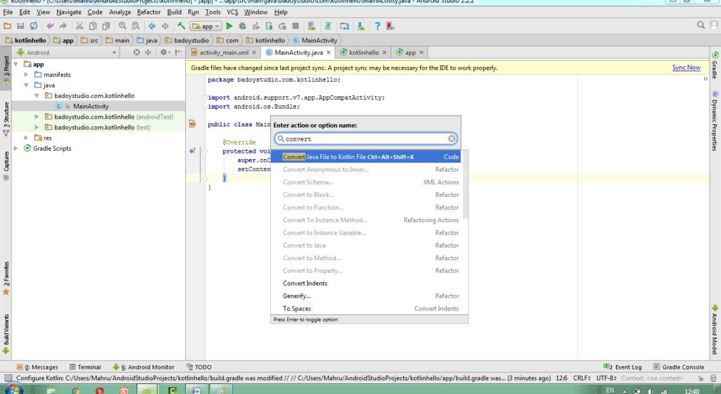
Task: Click the Cut scissors icon in the toolbar
Action: (x=80, y=26)
